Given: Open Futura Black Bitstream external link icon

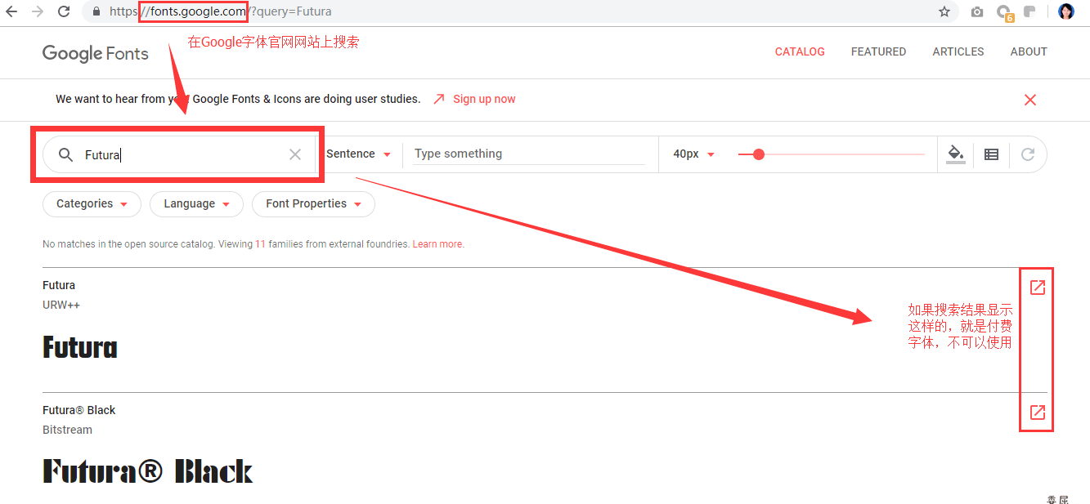Looking at the screenshot, I should point(1037,413).
